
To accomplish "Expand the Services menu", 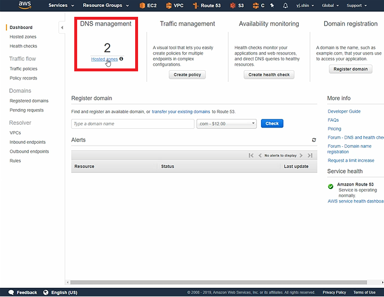I will tap(61, 5).
